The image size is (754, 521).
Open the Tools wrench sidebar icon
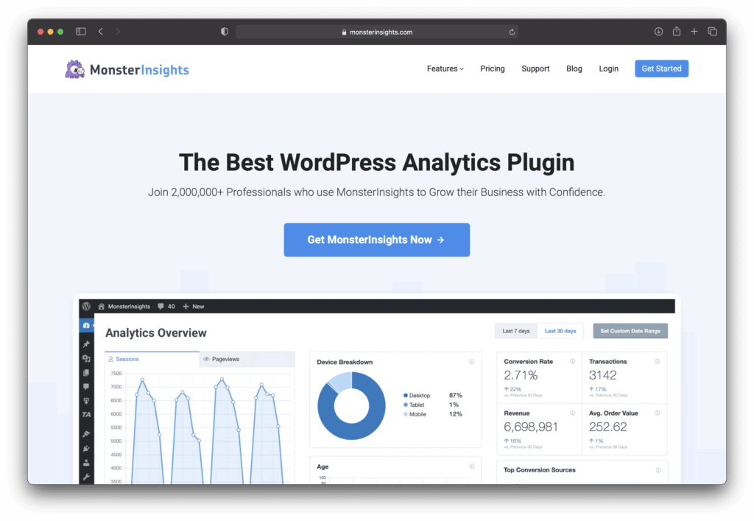[x=87, y=477]
